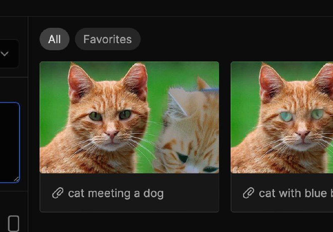
Task: Click paperclip icon beside cat meeting a dog
Action: click(x=58, y=193)
